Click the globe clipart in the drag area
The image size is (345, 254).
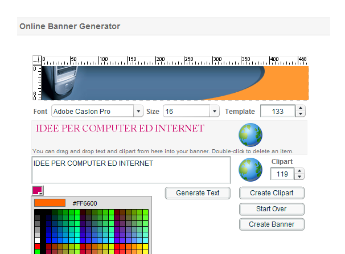[x=250, y=135]
